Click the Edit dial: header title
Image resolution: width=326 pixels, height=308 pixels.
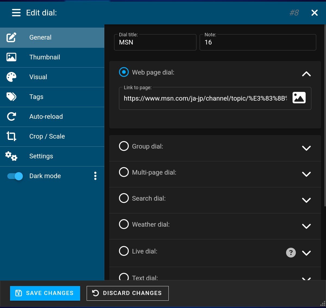[x=41, y=13]
